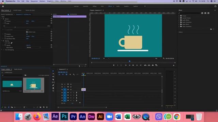Step back one frame in the Program monitor

click(129, 65)
